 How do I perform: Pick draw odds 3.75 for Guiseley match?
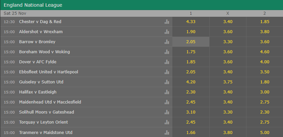tap(228, 82)
